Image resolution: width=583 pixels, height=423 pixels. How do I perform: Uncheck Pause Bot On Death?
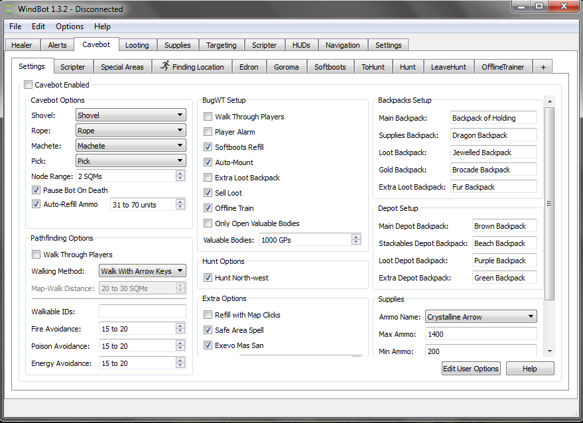(35, 190)
